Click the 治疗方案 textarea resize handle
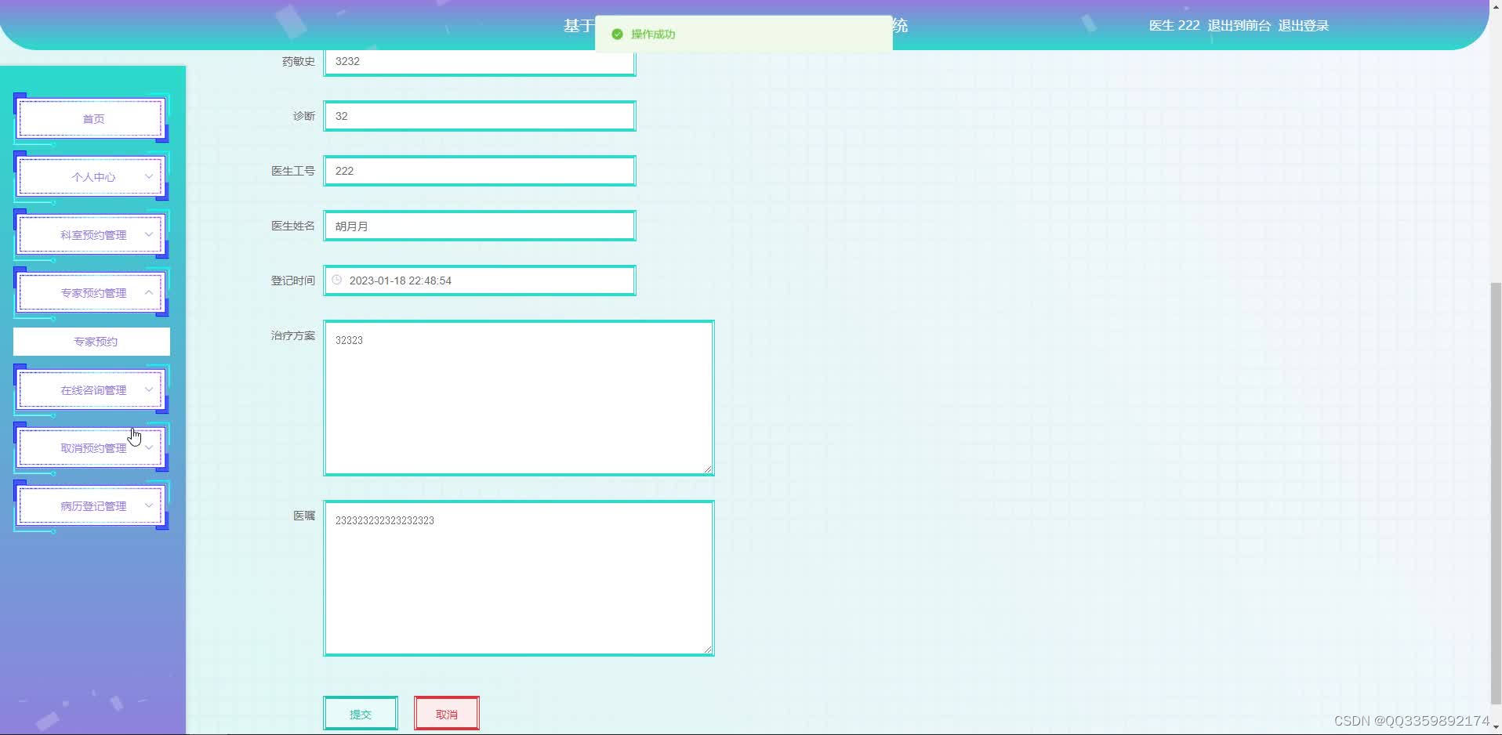The width and height of the screenshot is (1502, 735). click(708, 469)
